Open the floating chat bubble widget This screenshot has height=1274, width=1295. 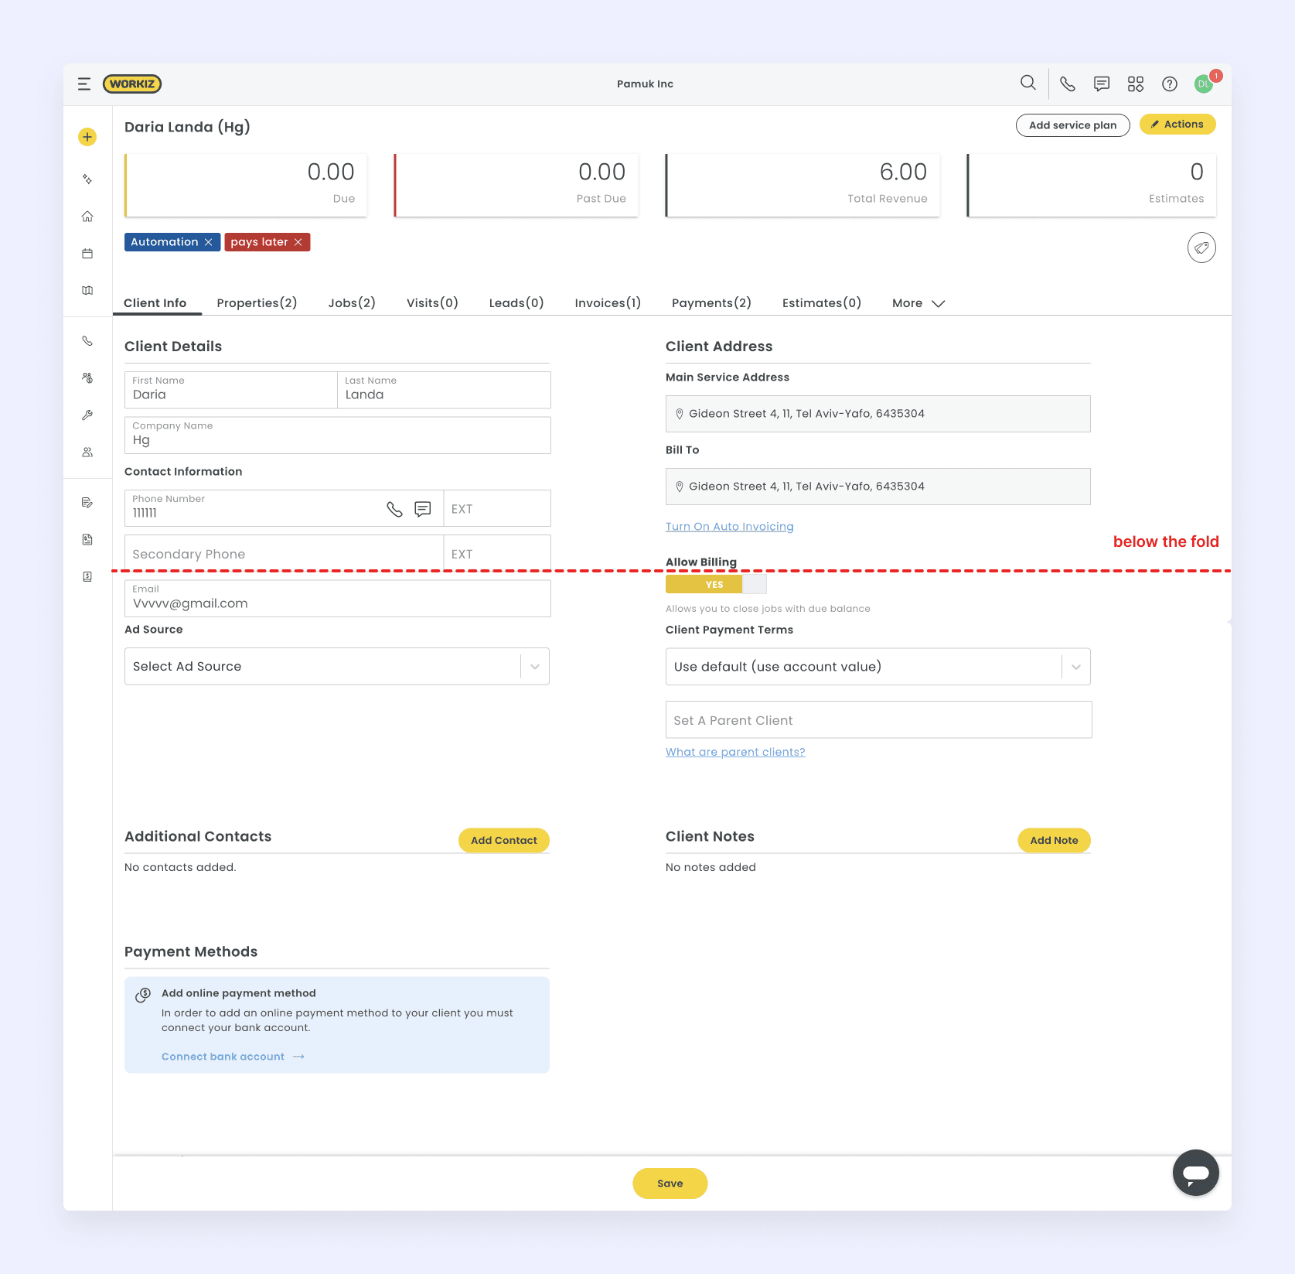(x=1195, y=1173)
